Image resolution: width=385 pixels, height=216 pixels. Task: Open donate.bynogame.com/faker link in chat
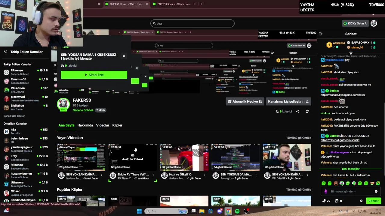(343, 95)
